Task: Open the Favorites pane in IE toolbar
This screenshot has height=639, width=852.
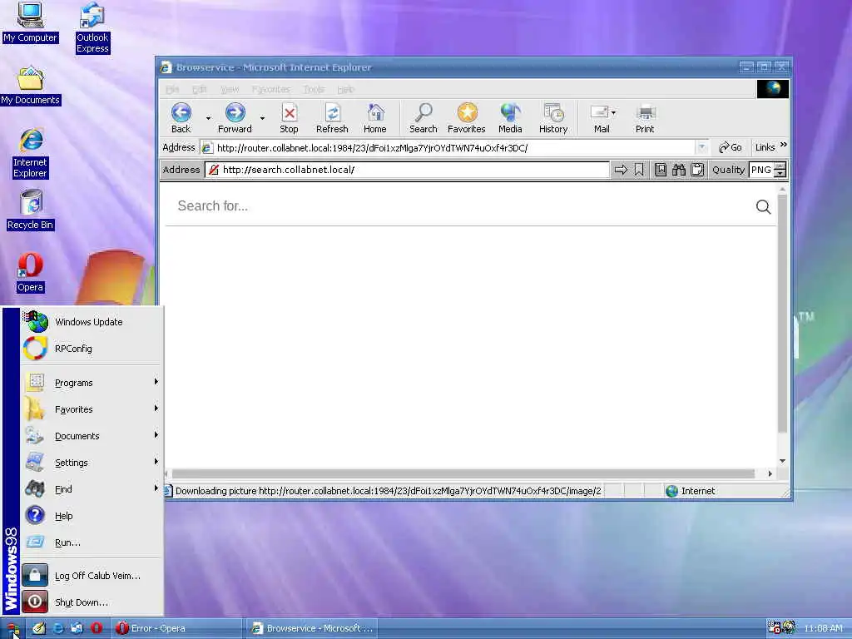Action: (466, 117)
